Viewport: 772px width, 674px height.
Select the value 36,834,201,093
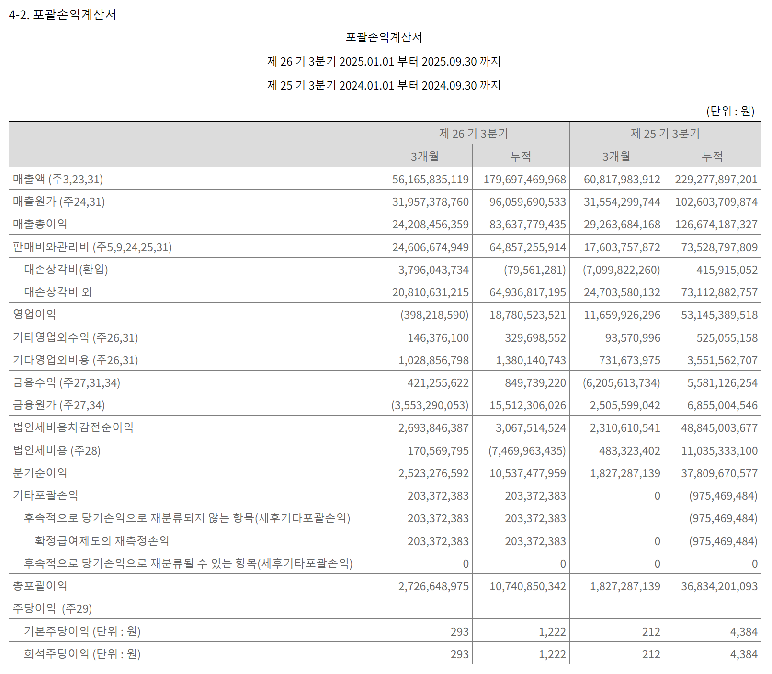(720, 586)
